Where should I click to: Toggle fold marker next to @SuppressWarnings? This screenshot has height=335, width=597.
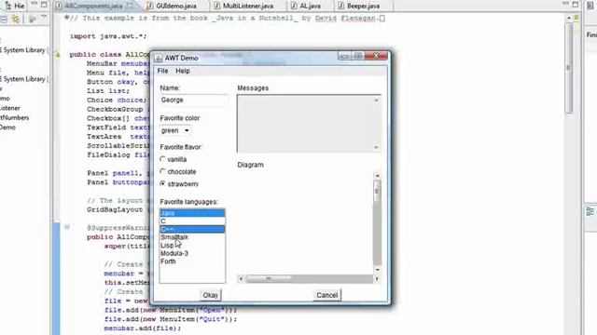point(66,227)
